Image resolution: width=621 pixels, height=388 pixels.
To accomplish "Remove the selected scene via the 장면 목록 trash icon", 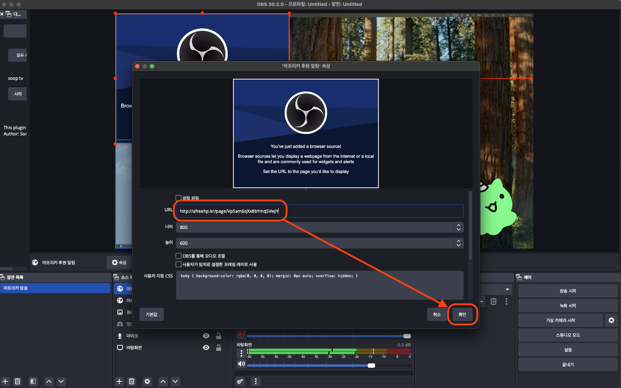I will click(x=17, y=381).
